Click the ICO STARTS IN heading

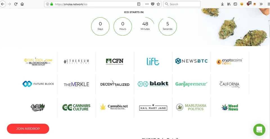134,12
